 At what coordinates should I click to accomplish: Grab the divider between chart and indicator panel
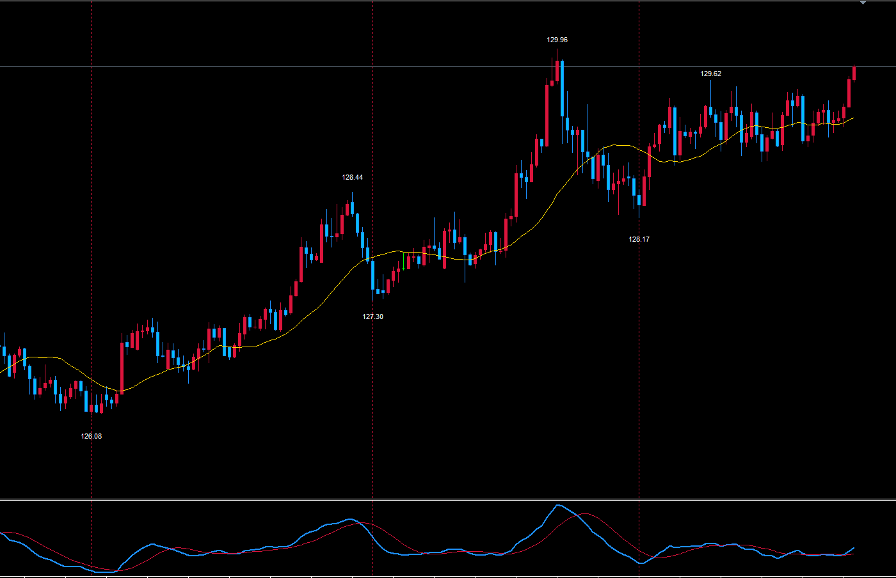[x=448, y=499]
